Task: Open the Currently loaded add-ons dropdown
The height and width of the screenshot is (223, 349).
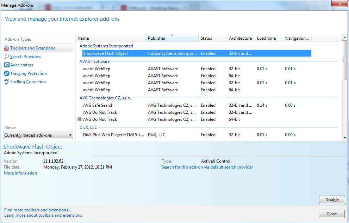Action: (38, 135)
